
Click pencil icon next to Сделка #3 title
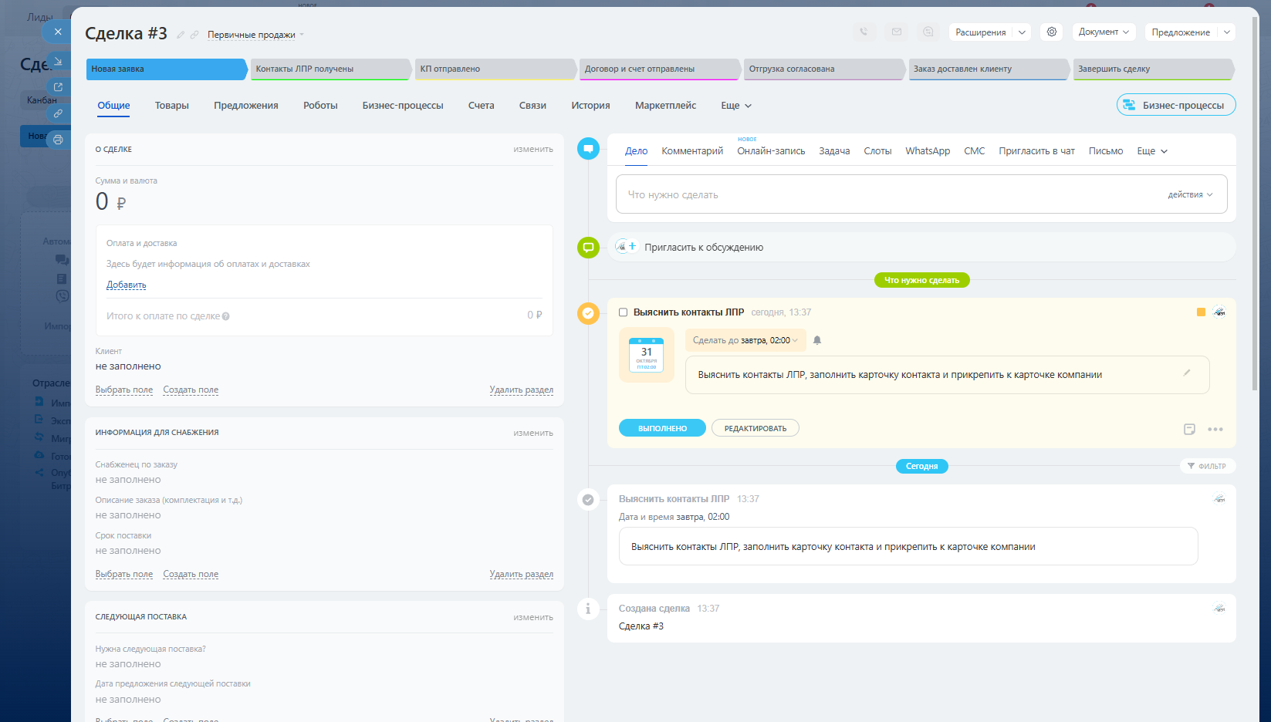pyautogui.click(x=181, y=35)
